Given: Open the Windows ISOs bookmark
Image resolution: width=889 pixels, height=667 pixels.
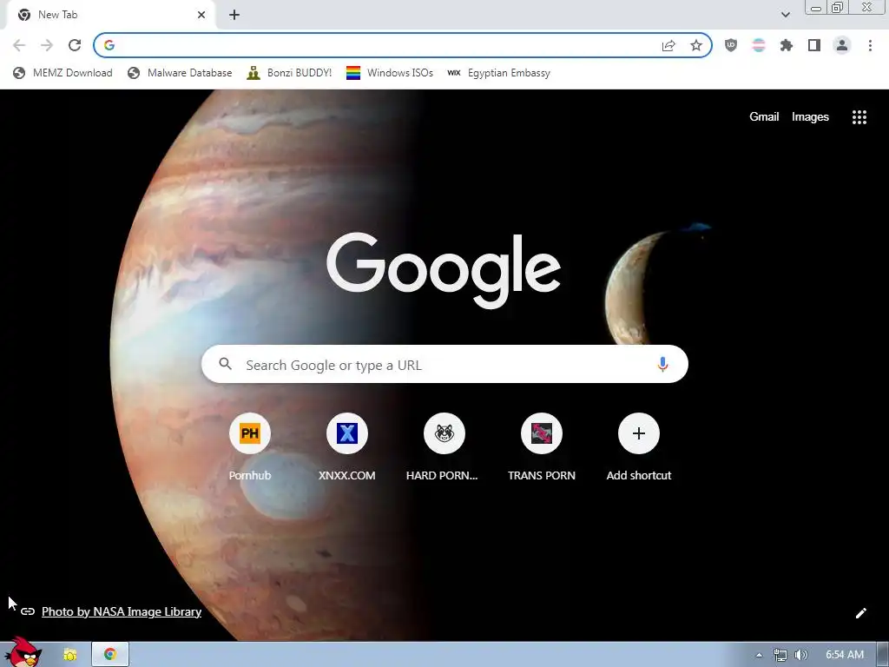Looking at the screenshot, I should [390, 73].
